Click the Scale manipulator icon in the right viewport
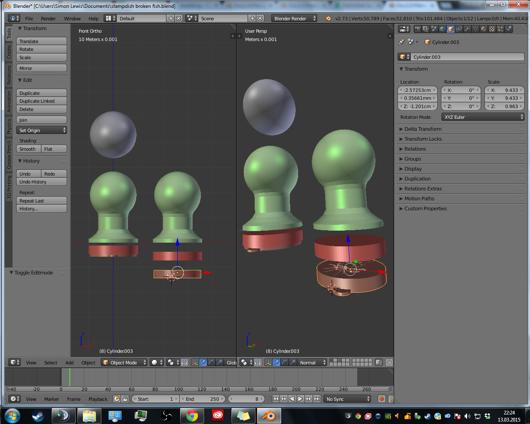530x424 pixels. tap(293, 363)
